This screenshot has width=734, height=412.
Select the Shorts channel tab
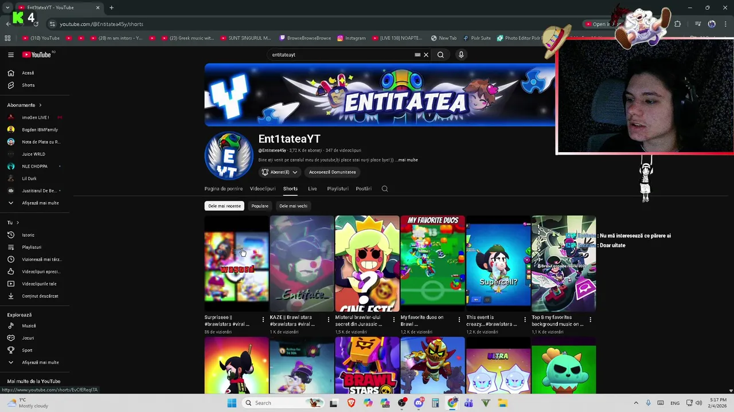click(x=290, y=189)
